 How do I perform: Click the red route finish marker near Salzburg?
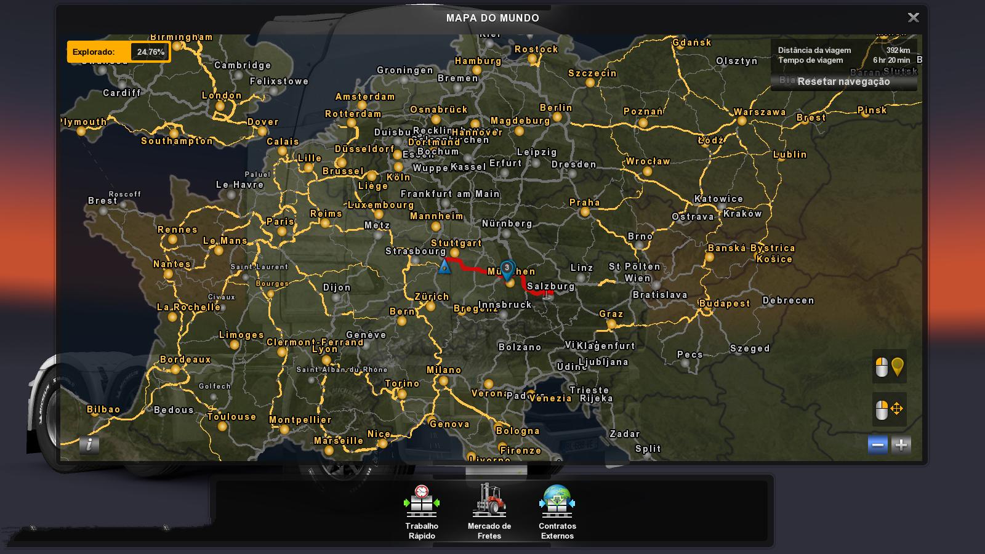point(549,293)
